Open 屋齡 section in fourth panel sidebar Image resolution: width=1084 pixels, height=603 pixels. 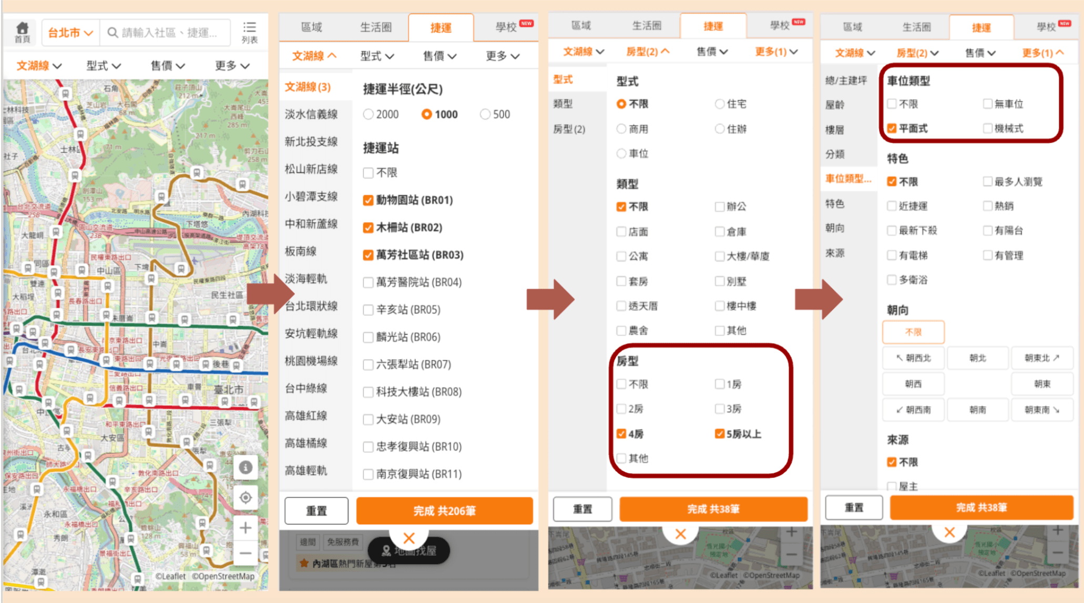(835, 105)
